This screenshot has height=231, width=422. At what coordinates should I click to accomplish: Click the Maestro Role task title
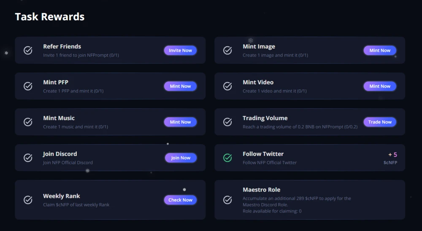(x=261, y=190)
